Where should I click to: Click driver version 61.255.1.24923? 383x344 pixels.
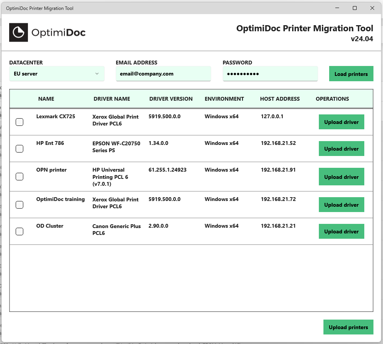coord(168,170)
